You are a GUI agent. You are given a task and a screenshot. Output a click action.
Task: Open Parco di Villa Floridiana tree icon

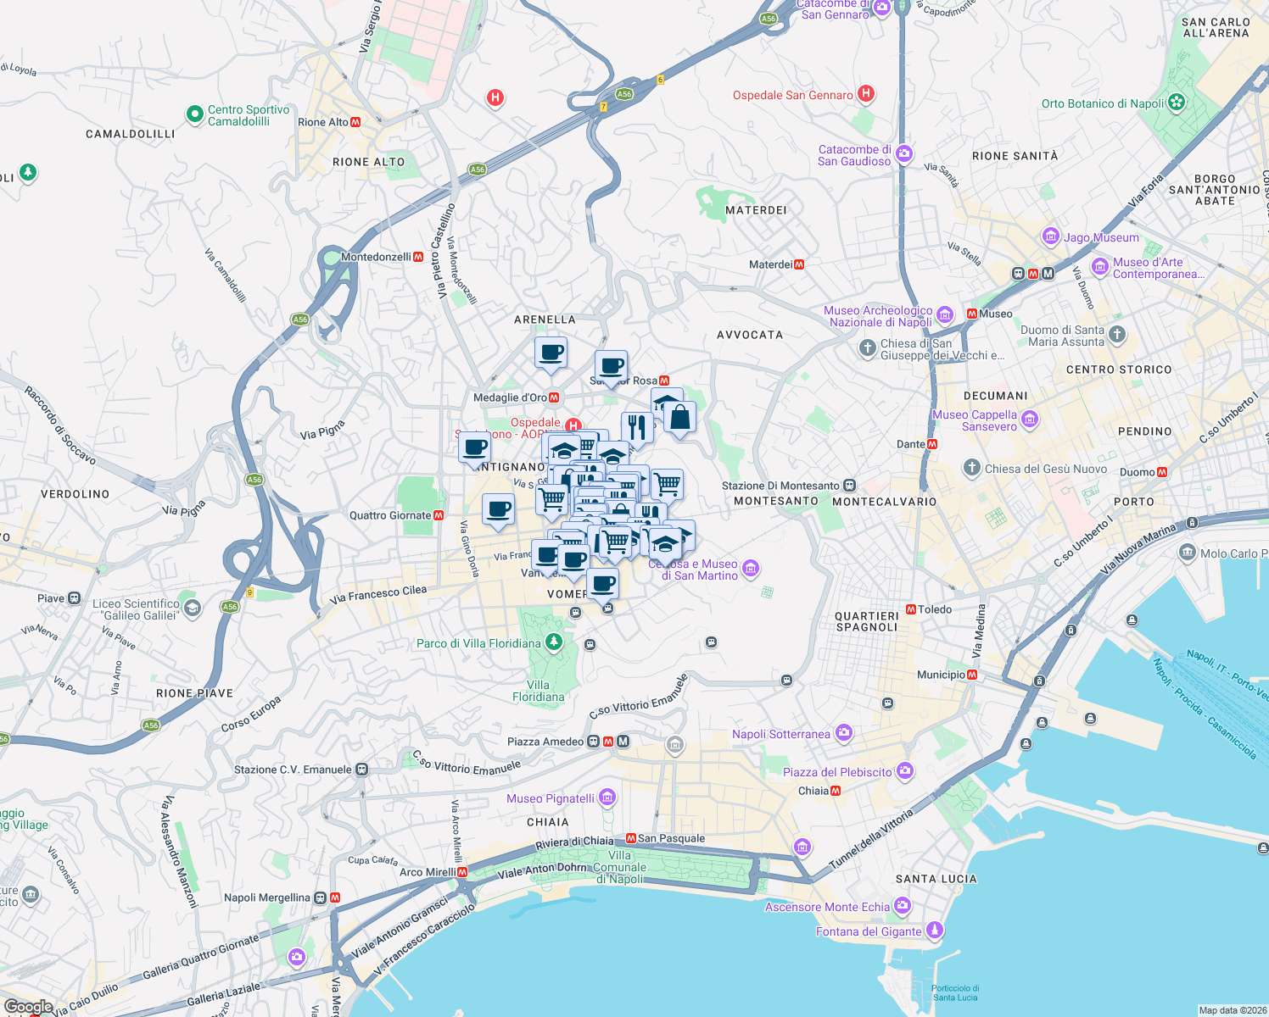(x=553, y=642)
